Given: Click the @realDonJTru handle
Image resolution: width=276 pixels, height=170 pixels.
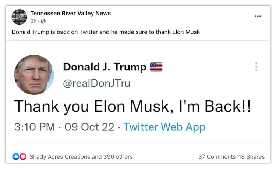Looking at the screenshot, I should click(97, 83).
